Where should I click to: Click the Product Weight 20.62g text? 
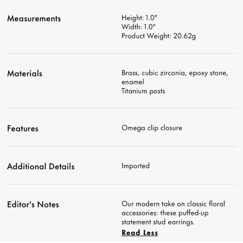tap(159, 36)
